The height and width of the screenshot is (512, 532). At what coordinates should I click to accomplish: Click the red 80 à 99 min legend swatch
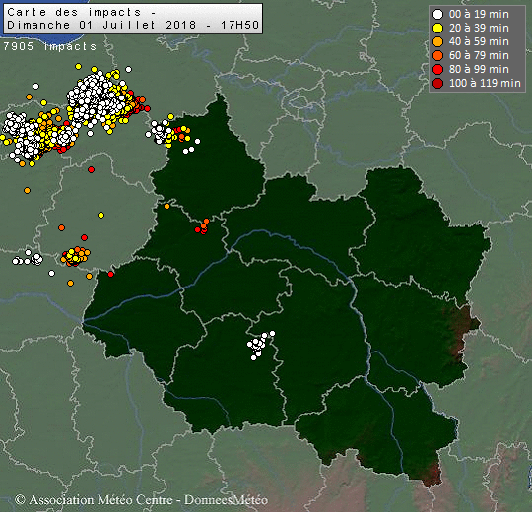pos(438,70)
